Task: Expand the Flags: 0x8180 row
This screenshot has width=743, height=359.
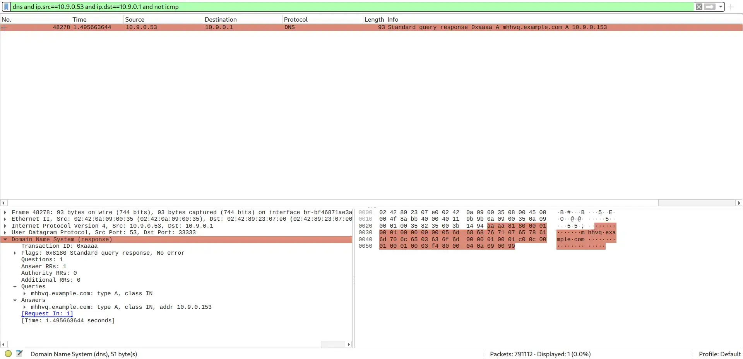Action: point(15,253)
